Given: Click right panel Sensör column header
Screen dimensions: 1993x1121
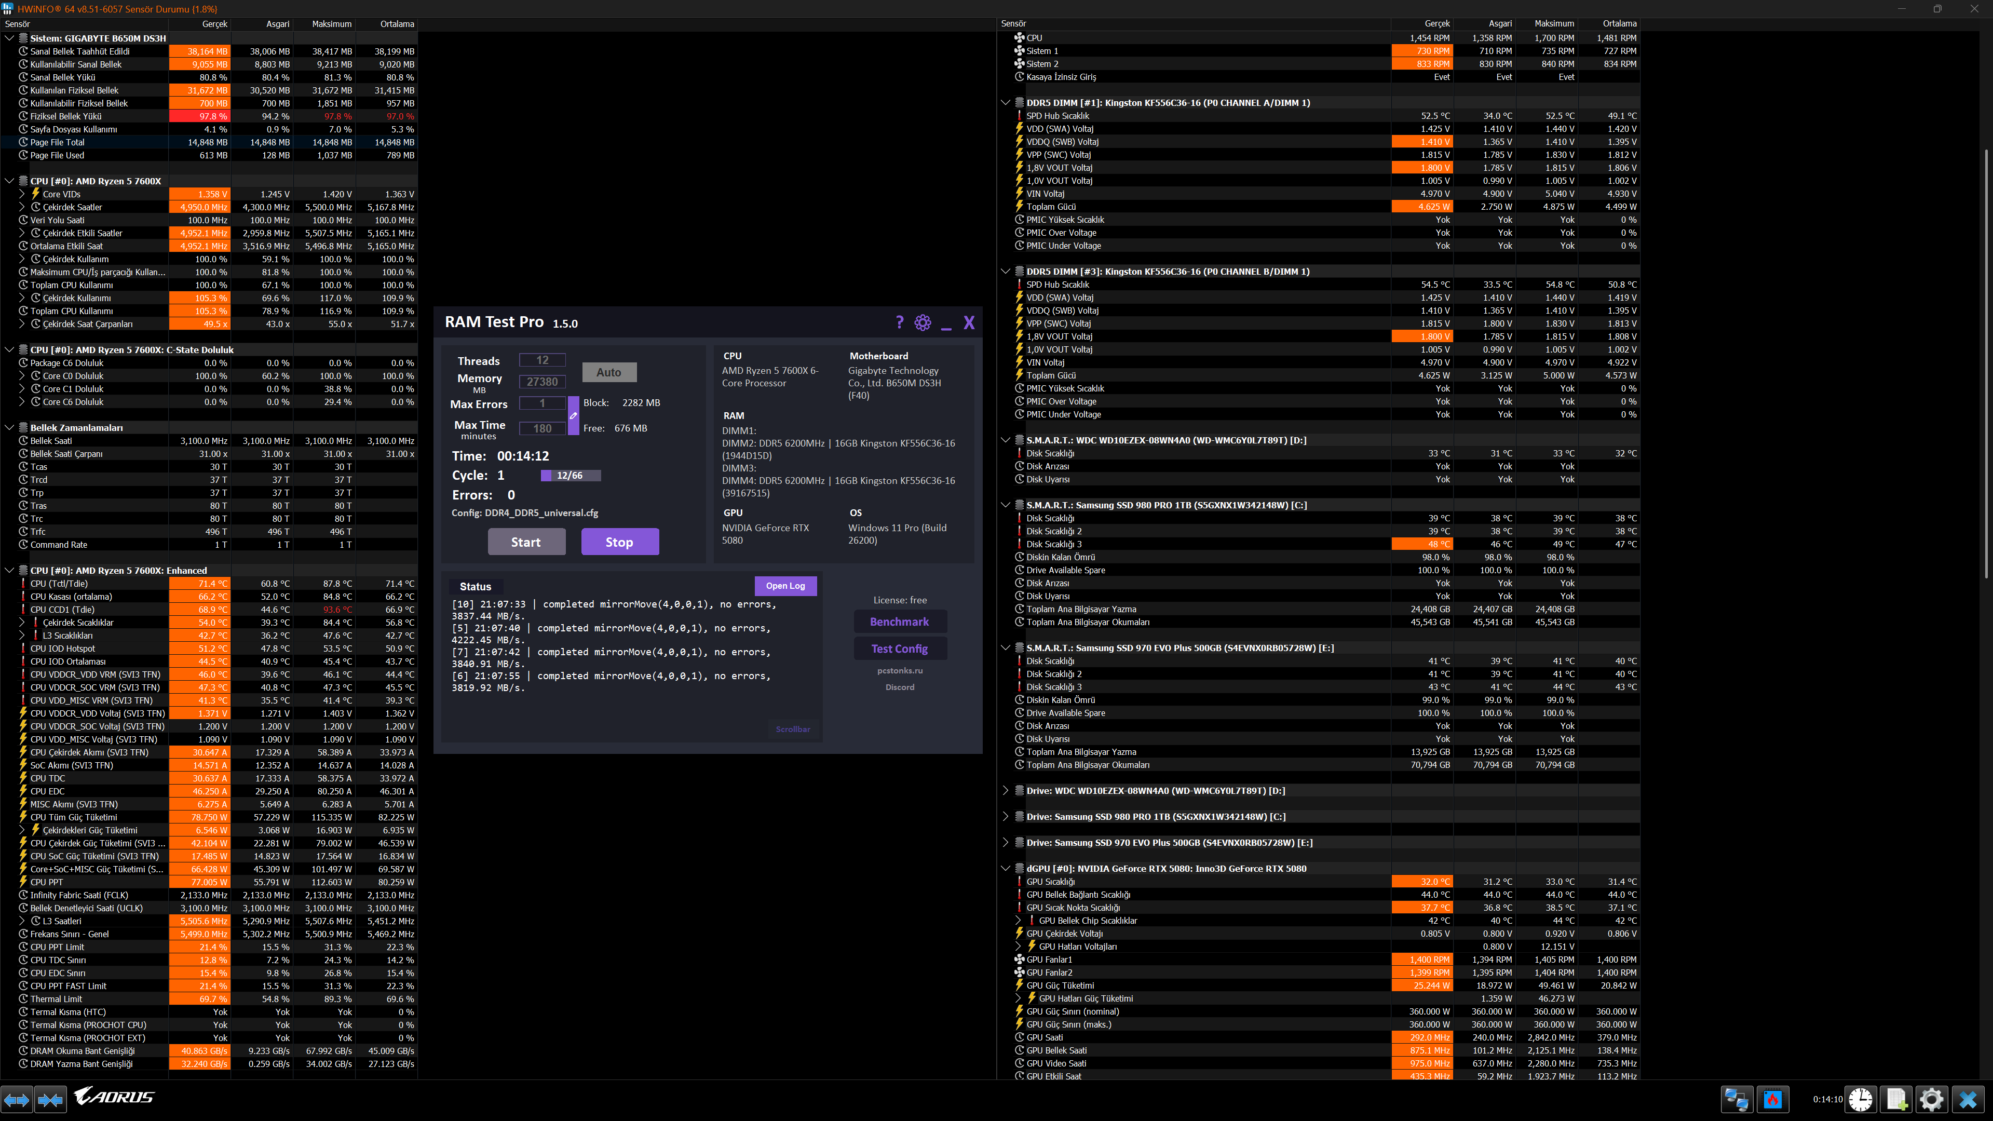Looking at the screenshot, I should coord(1194,24).
